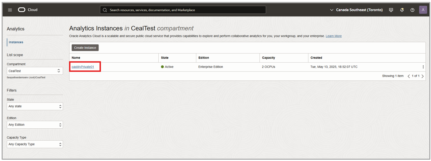Go to previous page of results
This screenshot has width=431, height=161.
click(x=409, y=76)
